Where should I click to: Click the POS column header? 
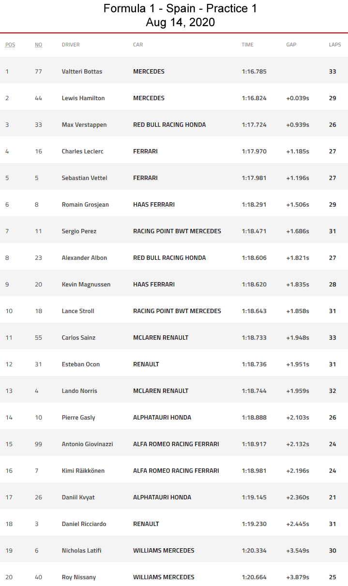[10, 45]
